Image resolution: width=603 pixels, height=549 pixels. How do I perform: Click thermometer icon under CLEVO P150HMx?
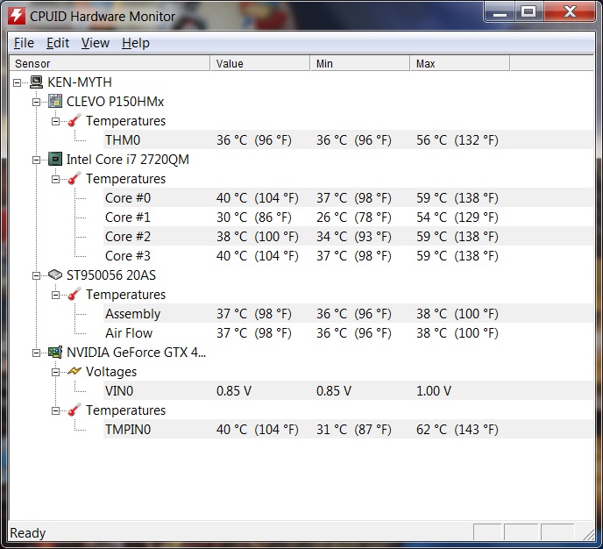click(x=74, y=120)
